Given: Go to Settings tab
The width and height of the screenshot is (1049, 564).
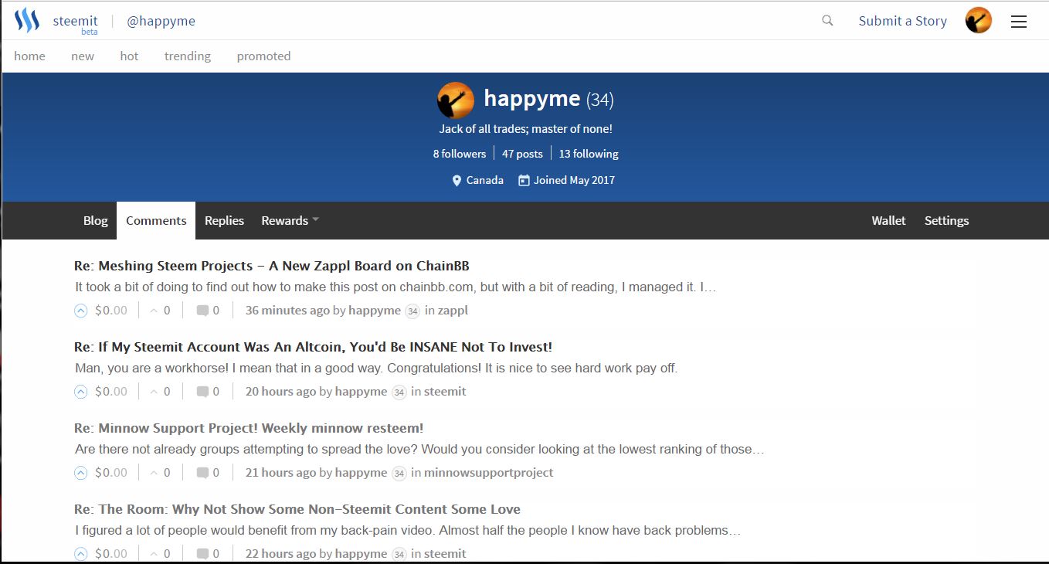Looking at the screenshot, I should 946,220.
